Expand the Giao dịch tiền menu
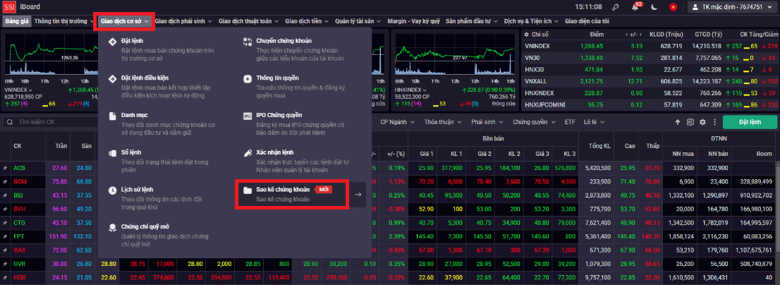This screenshot has width=780, height=285. [307, 21]
